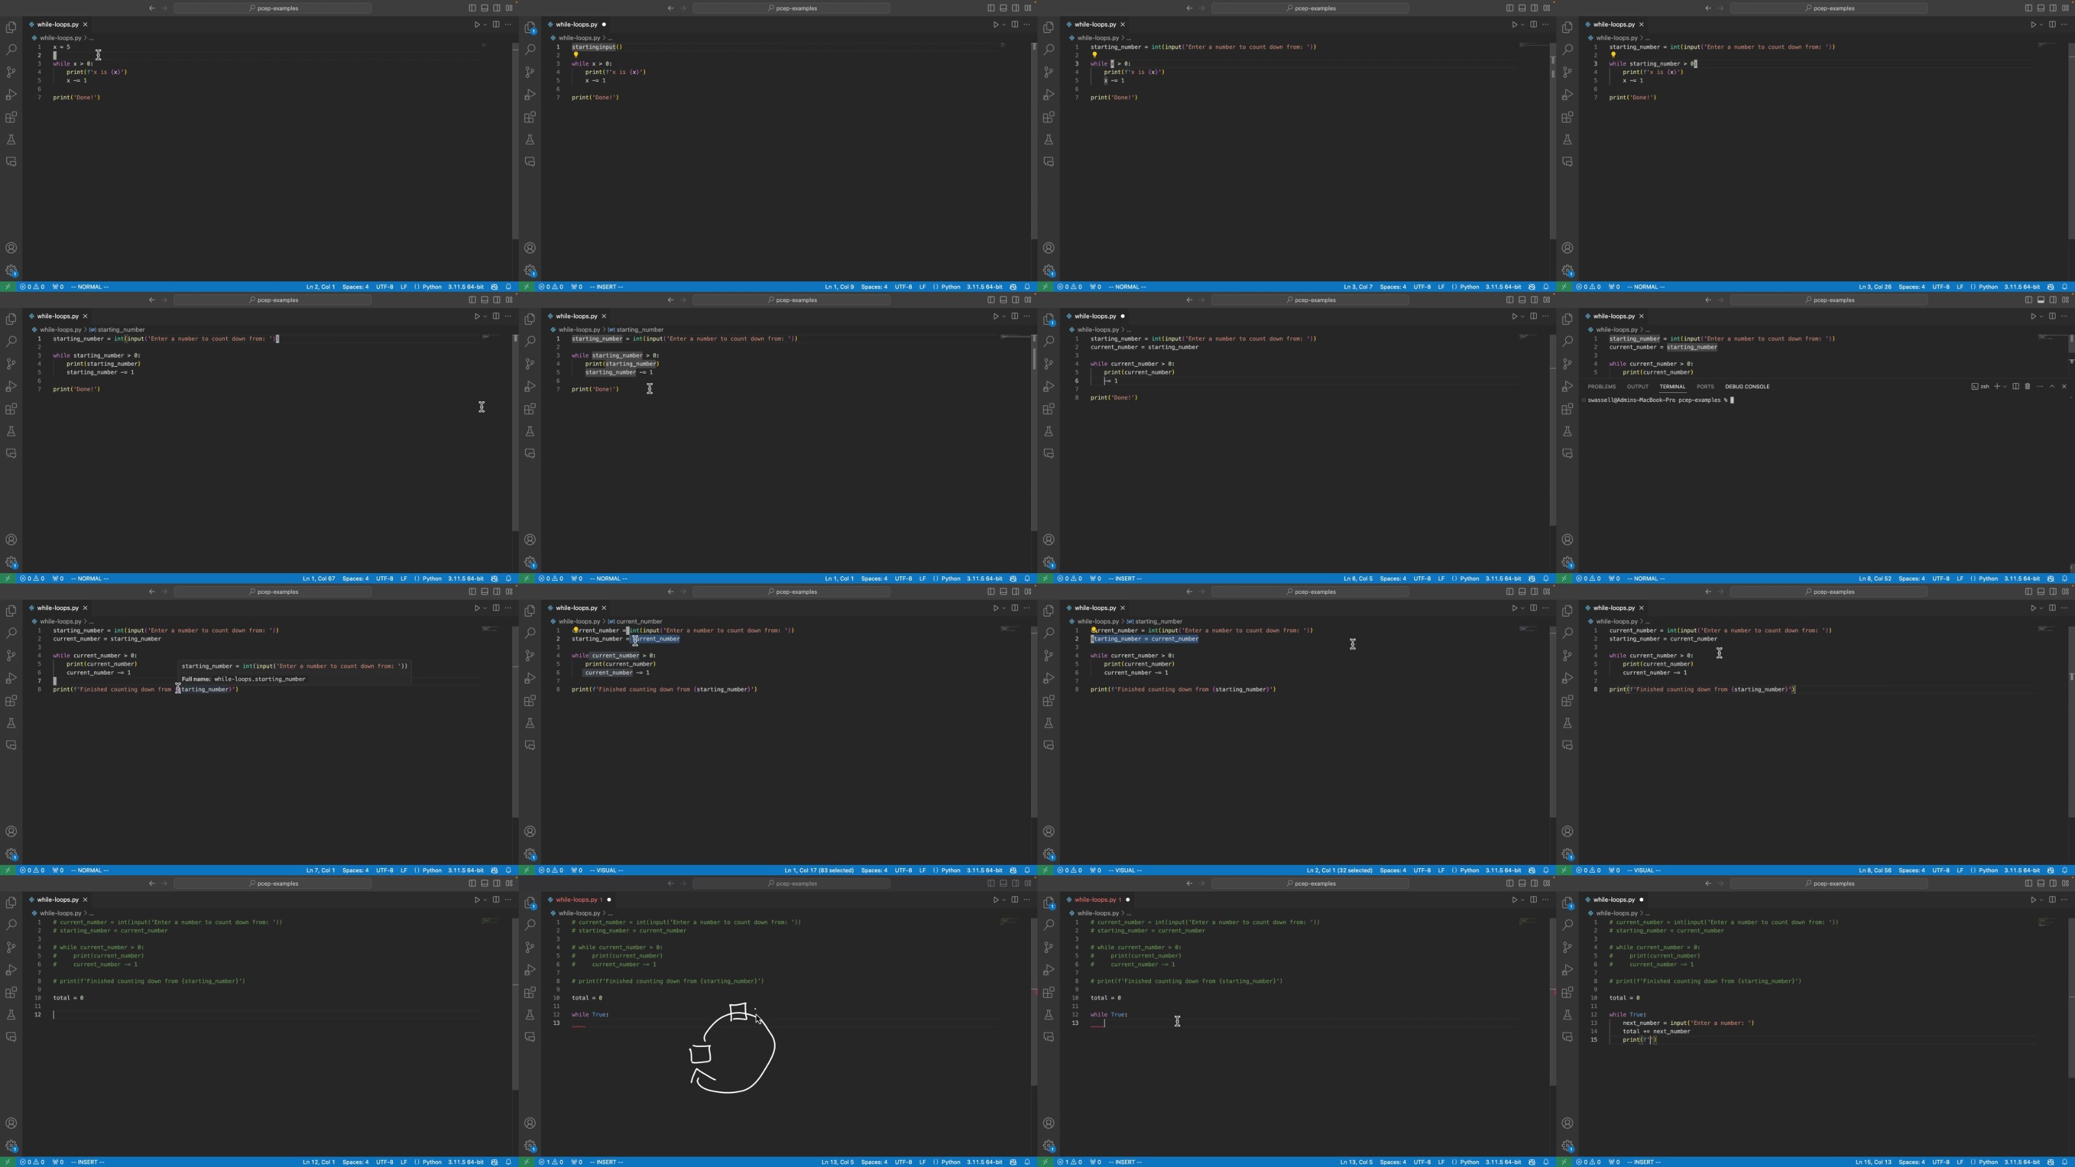Kill the terminal using the trash icon
This screenshot has height=1167, width=2075.
2028,386
